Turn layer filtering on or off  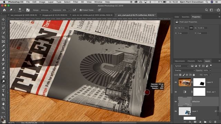(211, 65)
